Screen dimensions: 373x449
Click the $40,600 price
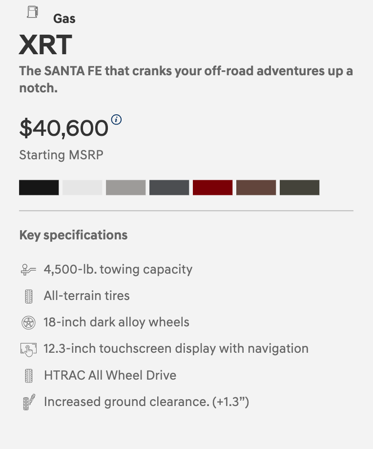63,128
